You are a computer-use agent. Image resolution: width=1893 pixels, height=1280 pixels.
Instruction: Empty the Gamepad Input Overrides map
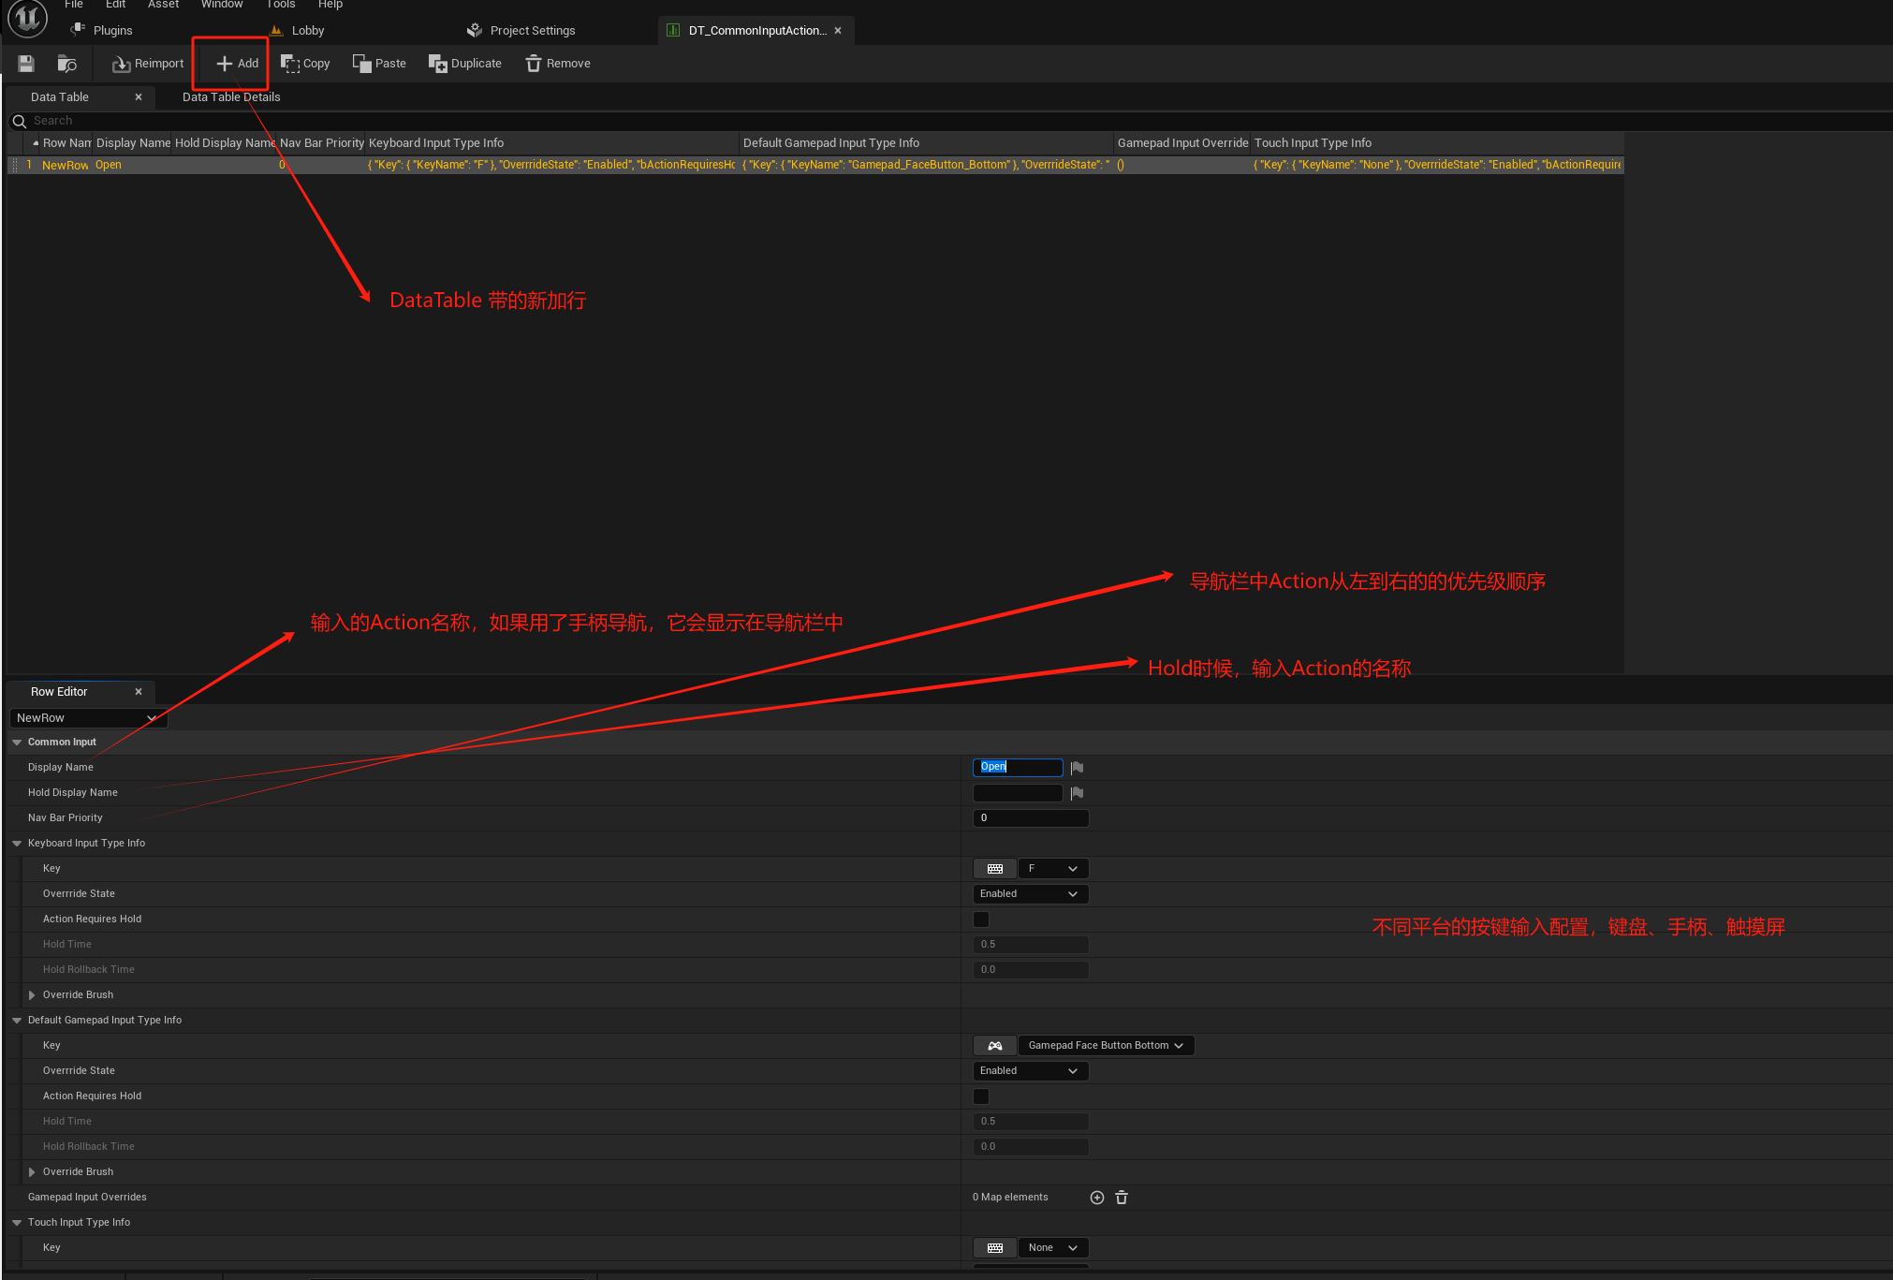point(1122,1198)
